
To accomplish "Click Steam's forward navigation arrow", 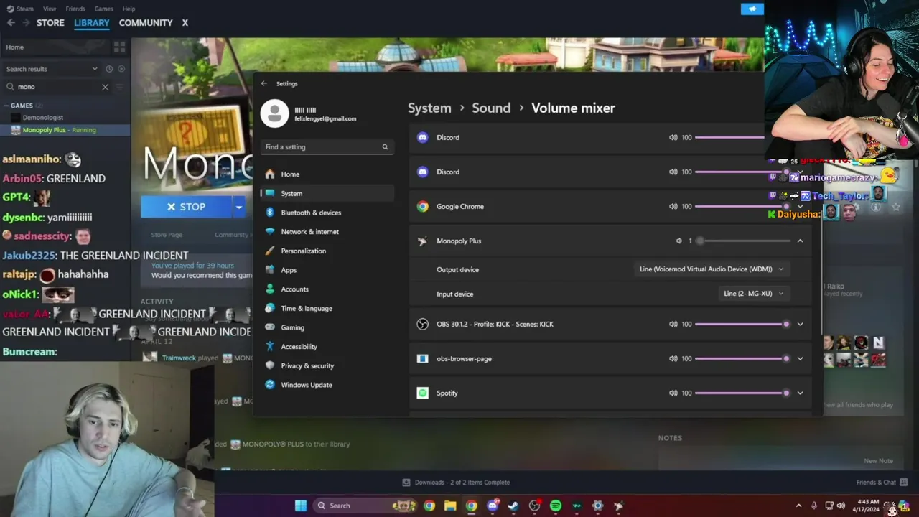I will pos(27,23).
